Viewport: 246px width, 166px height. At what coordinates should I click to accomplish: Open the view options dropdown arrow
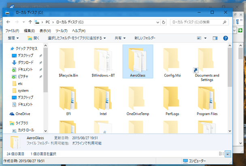(x=205, y=38)
